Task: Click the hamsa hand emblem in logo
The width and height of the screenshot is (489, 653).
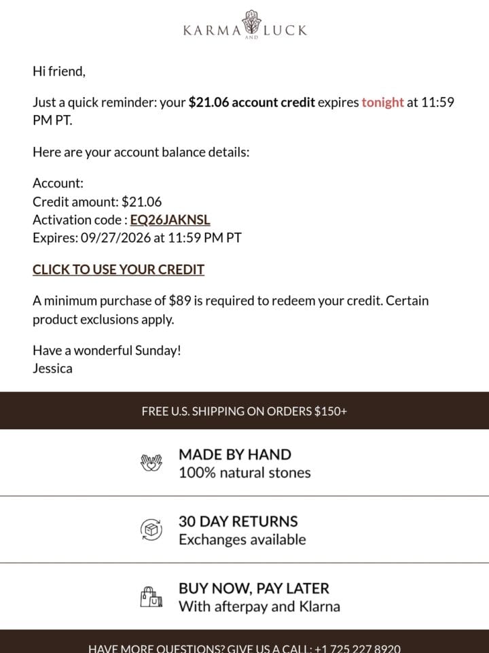Action: click(251, 22)
